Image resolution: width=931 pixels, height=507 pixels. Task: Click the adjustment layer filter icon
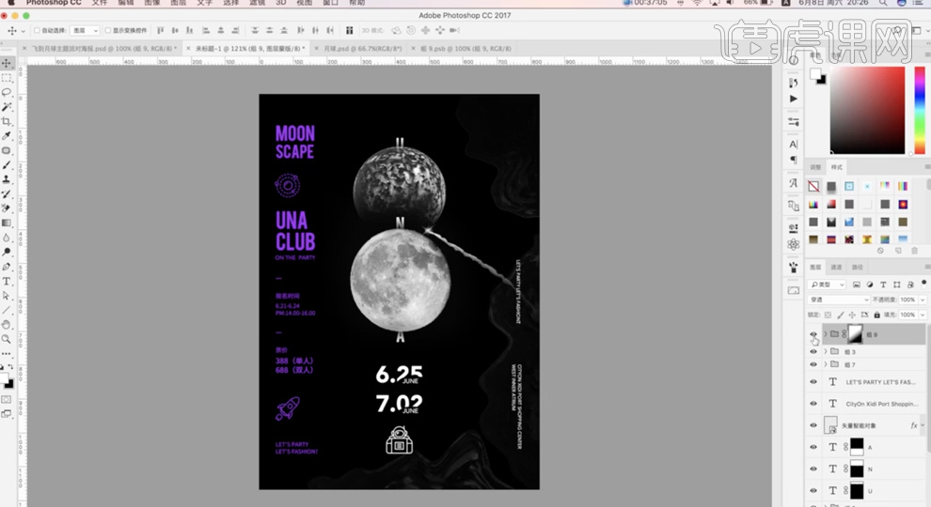tap(870, 284)
